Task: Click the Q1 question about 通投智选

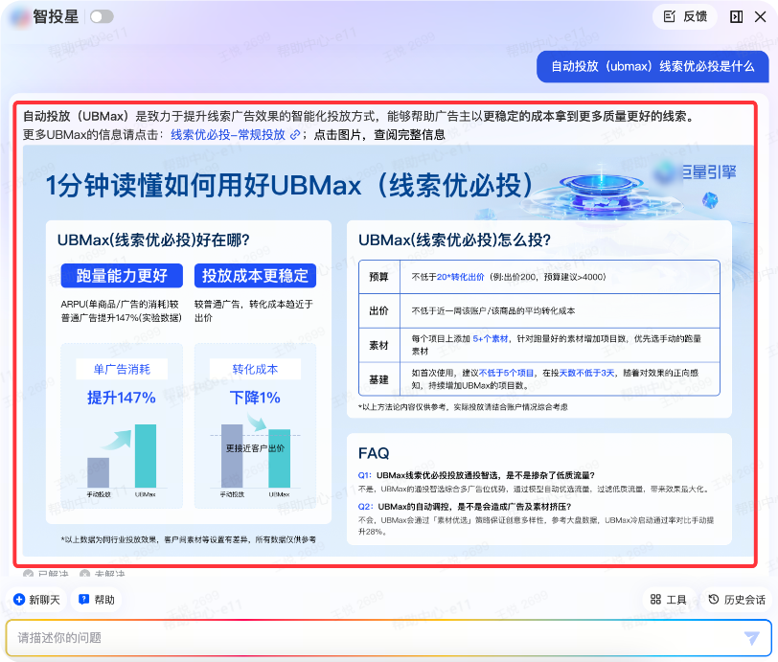Action: 476,475
